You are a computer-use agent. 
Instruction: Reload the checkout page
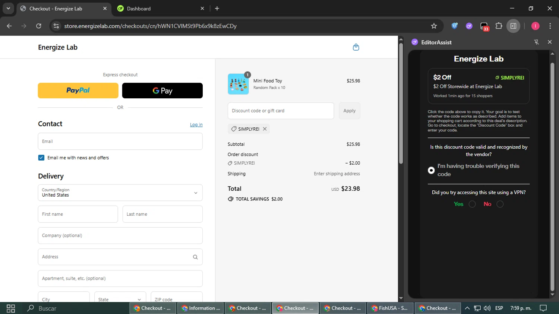click(39, 26)
